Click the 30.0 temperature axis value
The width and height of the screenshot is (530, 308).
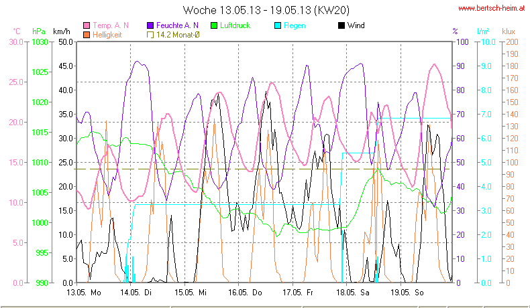point(16,42)
